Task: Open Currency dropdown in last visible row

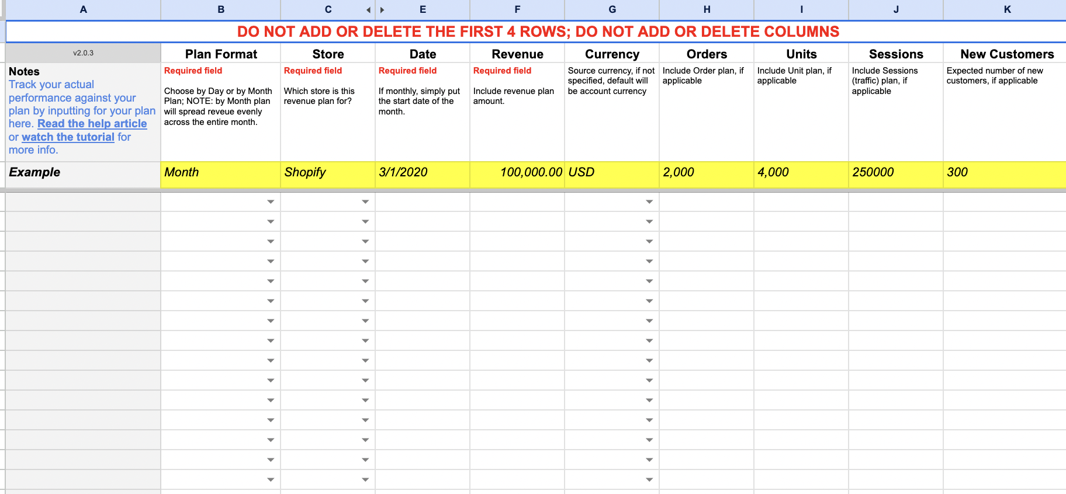Action: pos(649,480)
